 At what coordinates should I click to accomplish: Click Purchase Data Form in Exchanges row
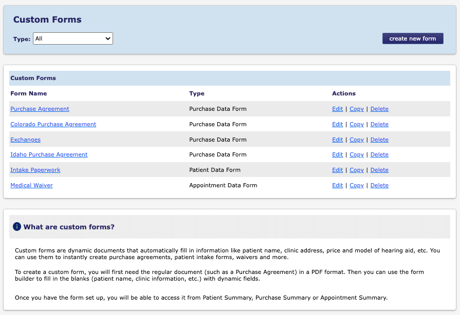pos(218,140)
